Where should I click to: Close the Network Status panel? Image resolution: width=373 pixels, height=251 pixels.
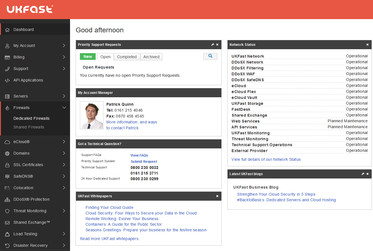point(367,45)
